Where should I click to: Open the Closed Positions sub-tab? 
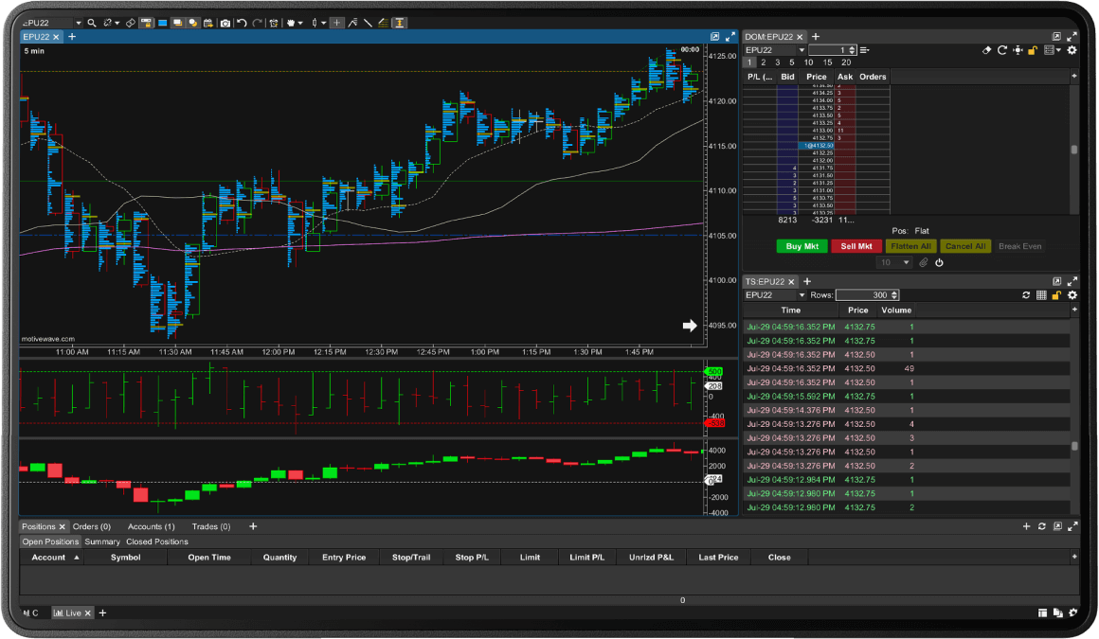coord(157,541)
